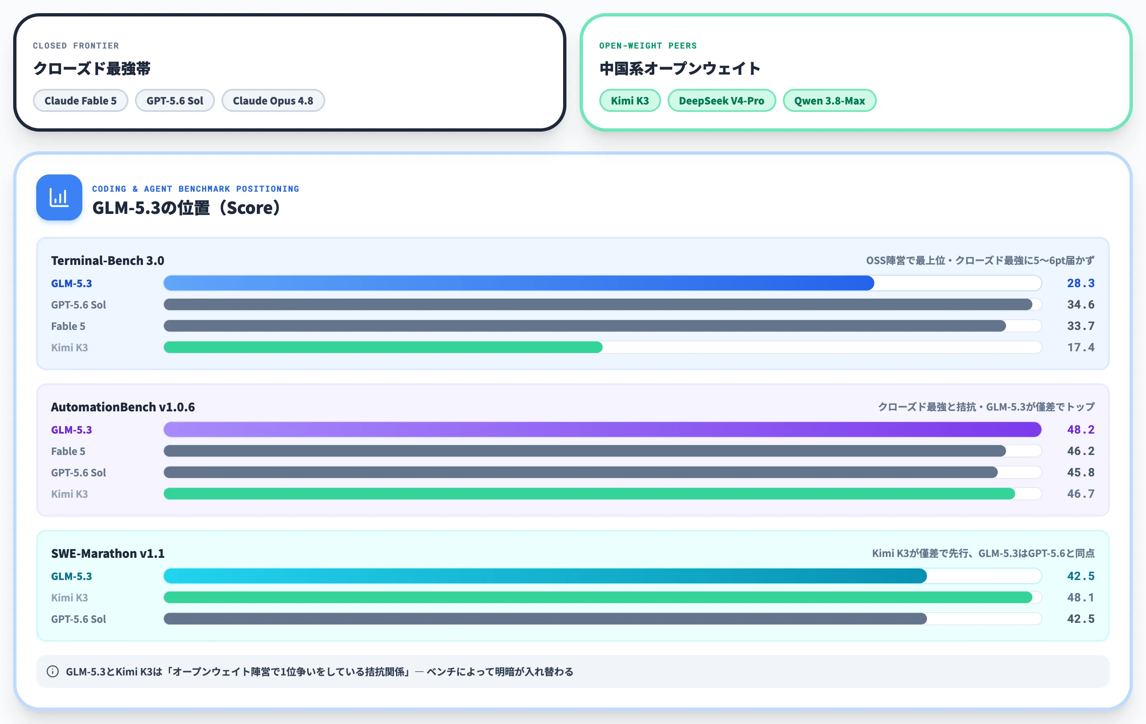Click the score value 34.6
The width and height of the screenshot is (1146, 724).
coord(1081,304)
